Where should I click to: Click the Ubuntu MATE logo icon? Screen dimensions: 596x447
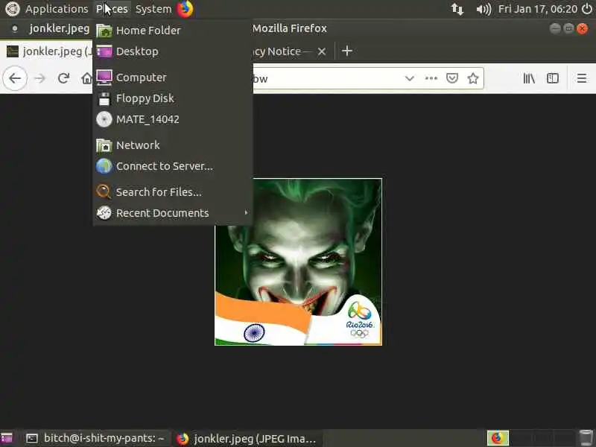[x=12, y=9]
